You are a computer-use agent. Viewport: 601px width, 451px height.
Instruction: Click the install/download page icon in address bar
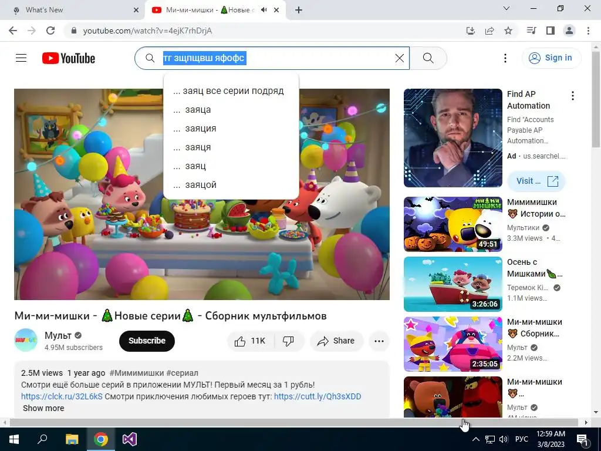point(470,31)
